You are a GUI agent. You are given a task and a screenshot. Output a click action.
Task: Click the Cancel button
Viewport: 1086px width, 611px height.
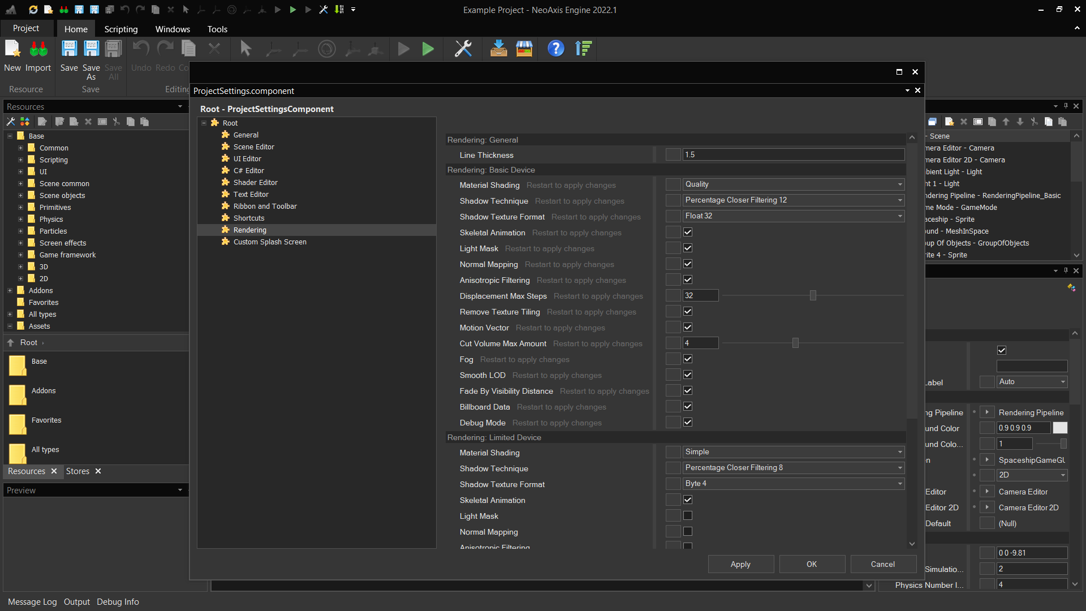pos(882,564)
